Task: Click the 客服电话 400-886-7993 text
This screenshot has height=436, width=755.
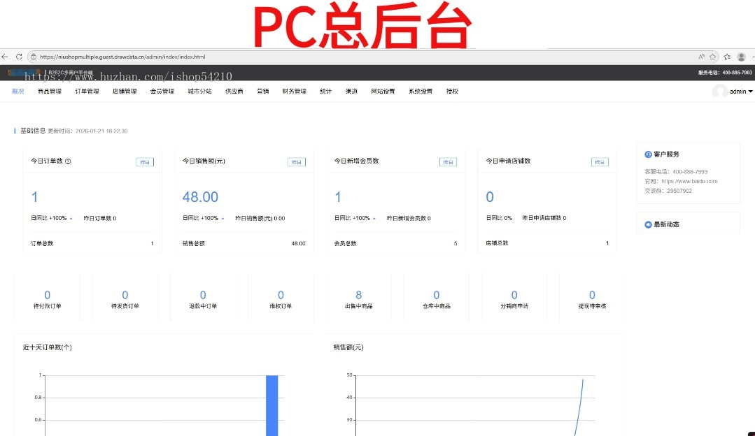Action: (676, 172)
